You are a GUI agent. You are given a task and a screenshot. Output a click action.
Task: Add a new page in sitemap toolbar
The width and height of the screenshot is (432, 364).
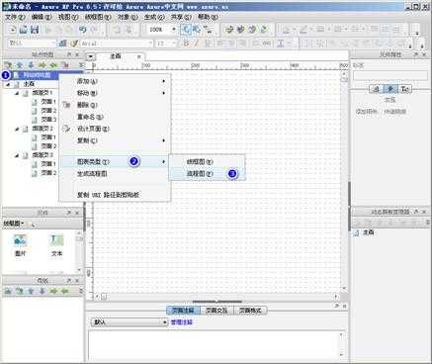8,65
